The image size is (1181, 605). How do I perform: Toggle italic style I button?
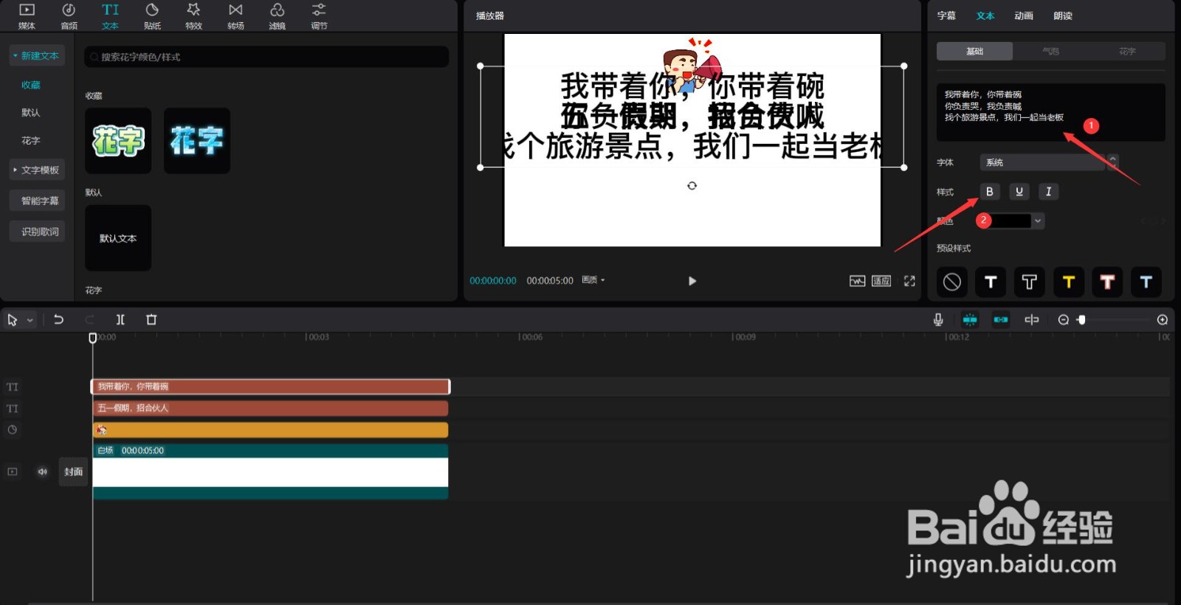point(1048,191)
